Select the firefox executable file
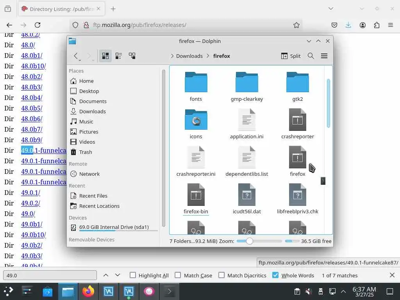The width and height of the screenshot is (400, 300). click(x=297, y=162)
